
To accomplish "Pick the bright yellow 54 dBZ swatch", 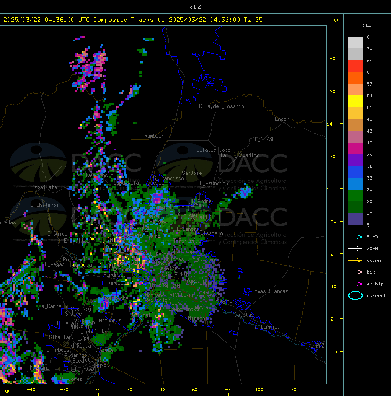I will click(355, 101).
